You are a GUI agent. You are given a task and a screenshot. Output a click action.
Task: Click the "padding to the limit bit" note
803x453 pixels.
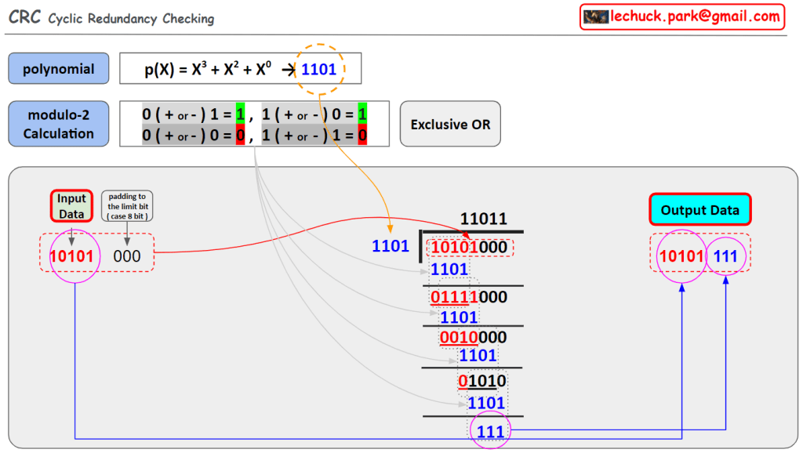126,205
